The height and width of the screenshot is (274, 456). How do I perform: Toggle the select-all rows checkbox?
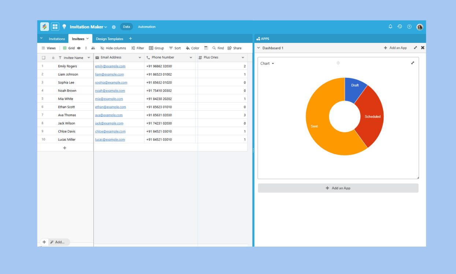44,58
